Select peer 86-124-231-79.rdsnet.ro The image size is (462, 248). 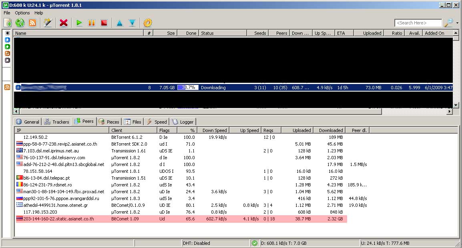click(x=47, y=185)
